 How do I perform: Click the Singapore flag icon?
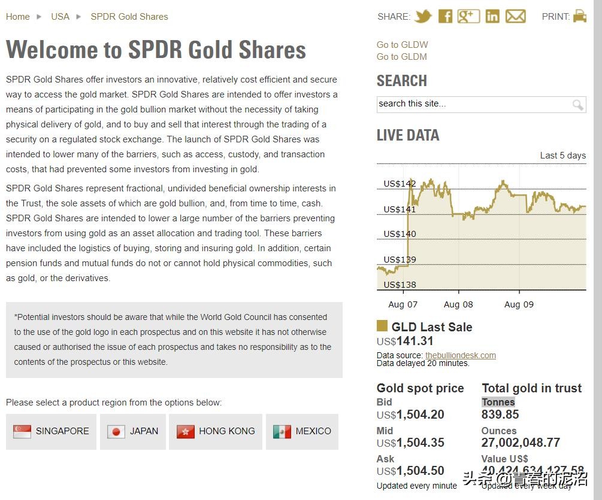[22, 431]
